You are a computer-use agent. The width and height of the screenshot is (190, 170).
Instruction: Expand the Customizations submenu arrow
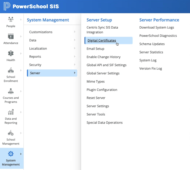(x=75, y=32)
